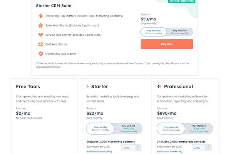Click the Service Hub Starter heart icon
Viewport: 231px width, 154px height.
pyautogui.click(x=41, y=35)
